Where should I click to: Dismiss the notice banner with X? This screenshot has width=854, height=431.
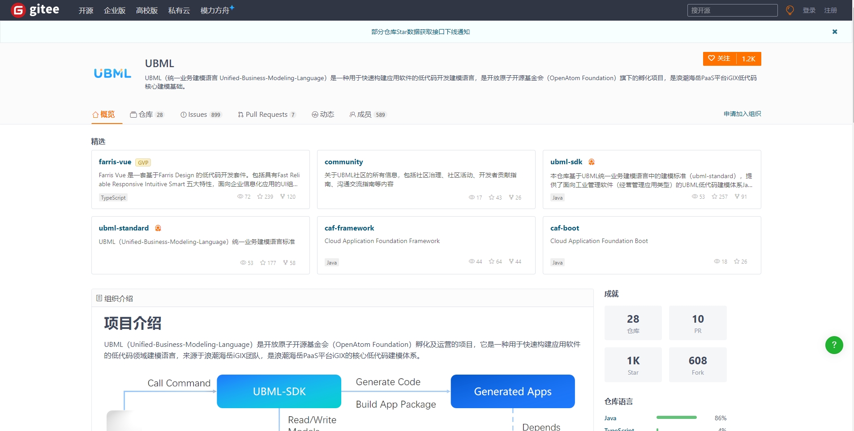pyautogui.click(x=835, y=32)
